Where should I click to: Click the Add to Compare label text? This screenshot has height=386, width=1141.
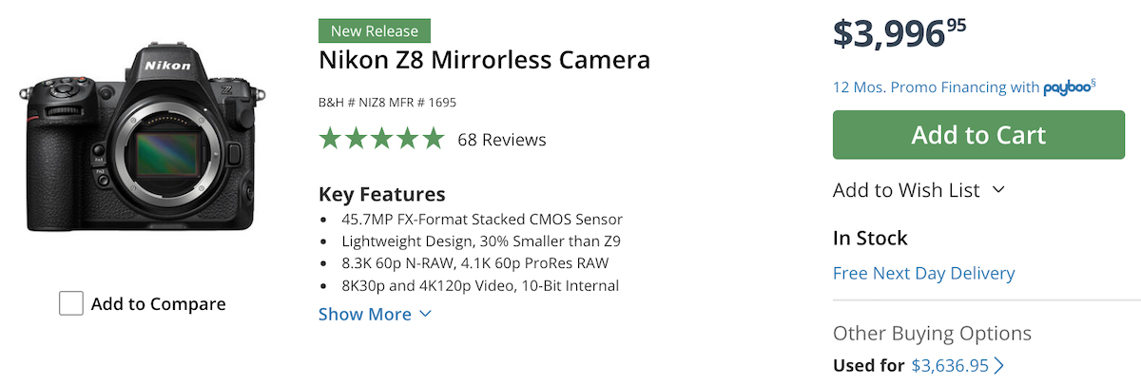[158, 304]
